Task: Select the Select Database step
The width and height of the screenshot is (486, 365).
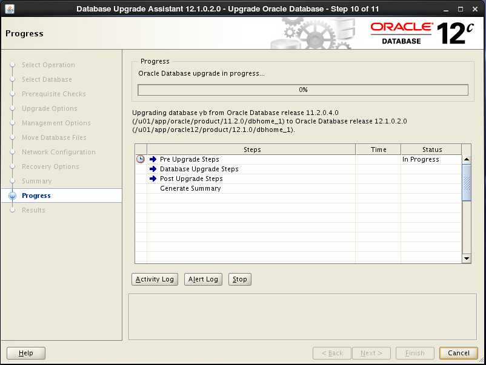Action: [x=47, y=79]
